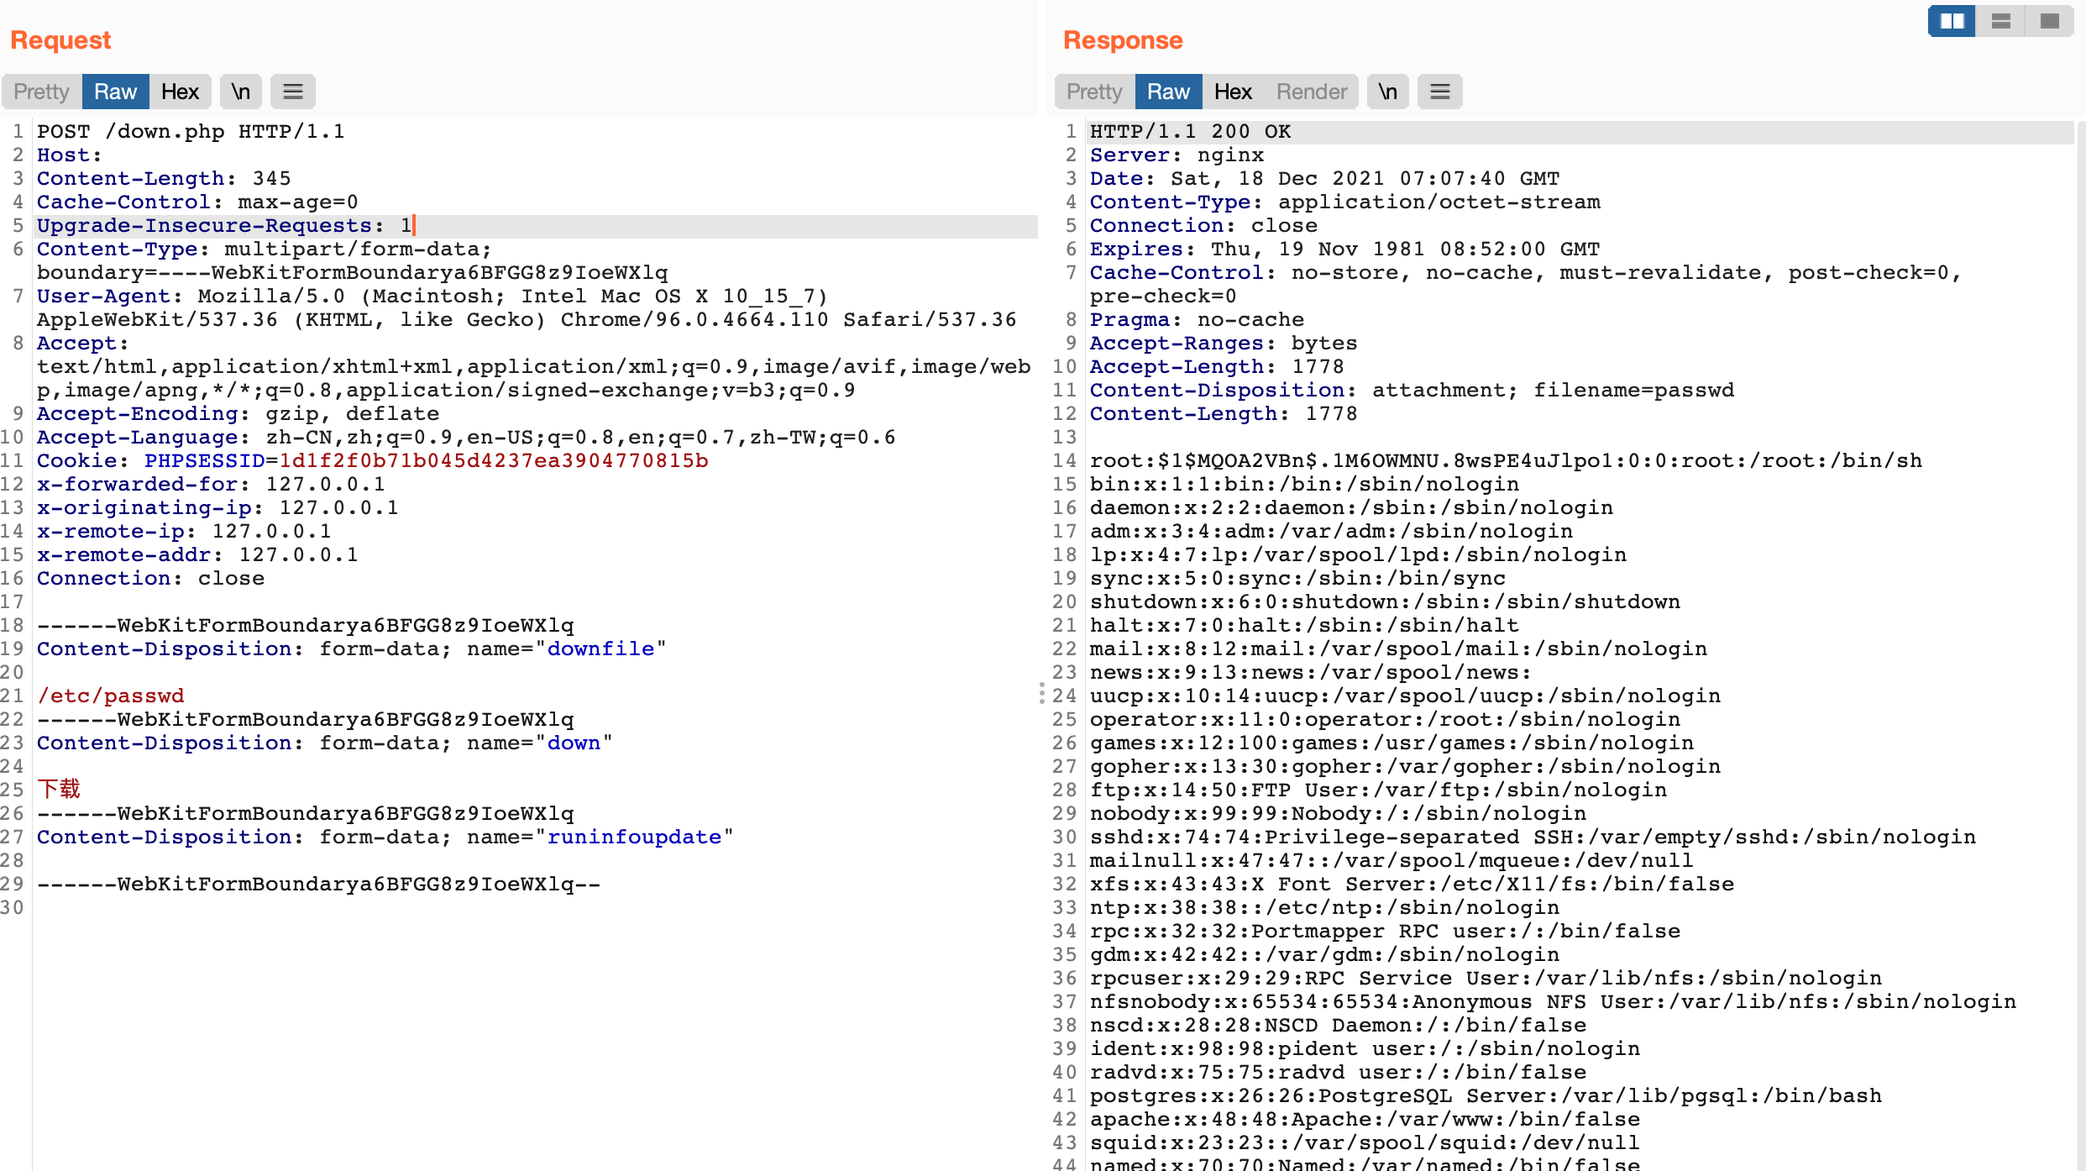
Task: Switch the Request view to Pretty
Action: click(41, 92)
